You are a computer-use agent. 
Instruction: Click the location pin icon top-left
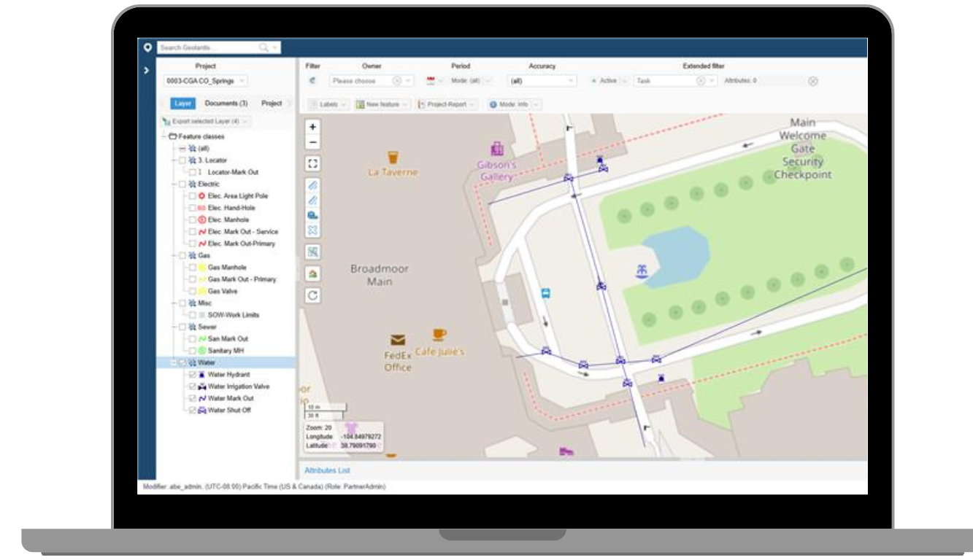coord(147,47)
